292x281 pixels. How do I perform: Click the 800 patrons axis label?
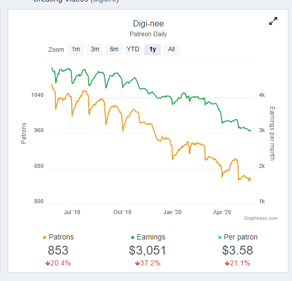[x=39, y=201]
